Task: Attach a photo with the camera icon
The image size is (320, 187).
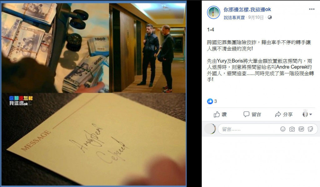Action: coord(292,129)
